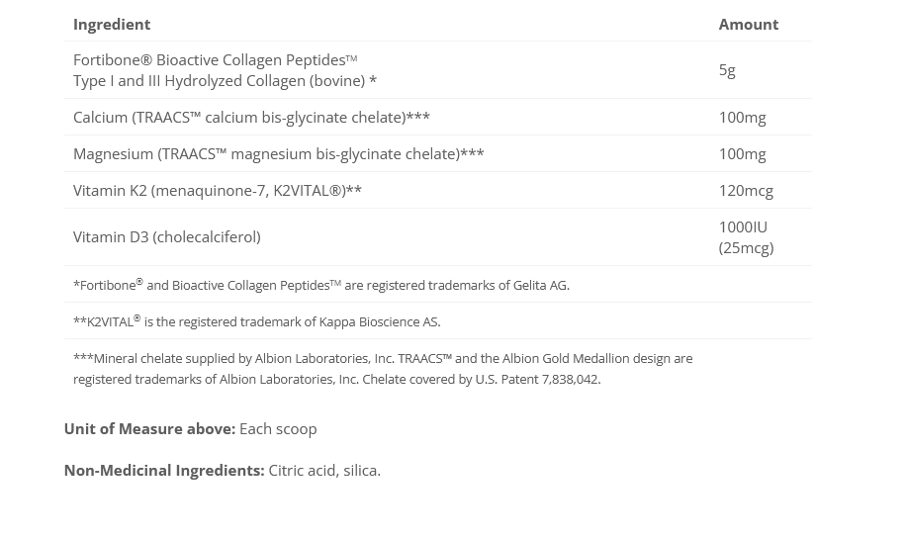906x540 pixels.
Task: Click the Gelita AG trademark footnote
Action: pyautogui.click(x=320, y=285)
